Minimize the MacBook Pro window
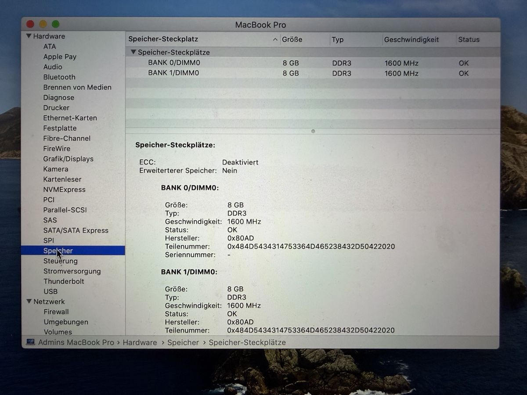The width and height of the screenshot is (527, 395). (43, 24)
